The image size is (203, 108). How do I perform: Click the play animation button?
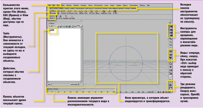tap(161, 92)
